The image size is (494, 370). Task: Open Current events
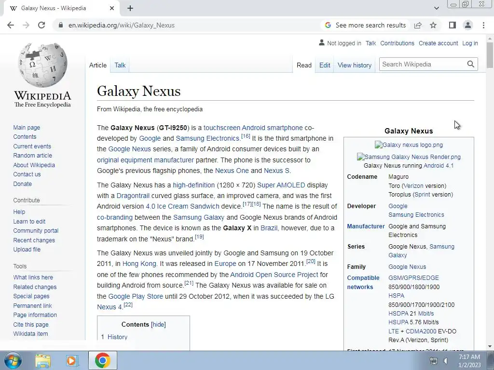32,146
